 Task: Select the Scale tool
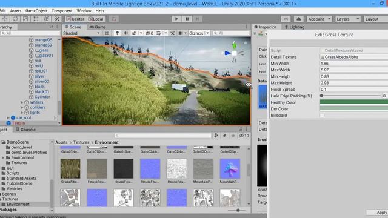(25, 19)
